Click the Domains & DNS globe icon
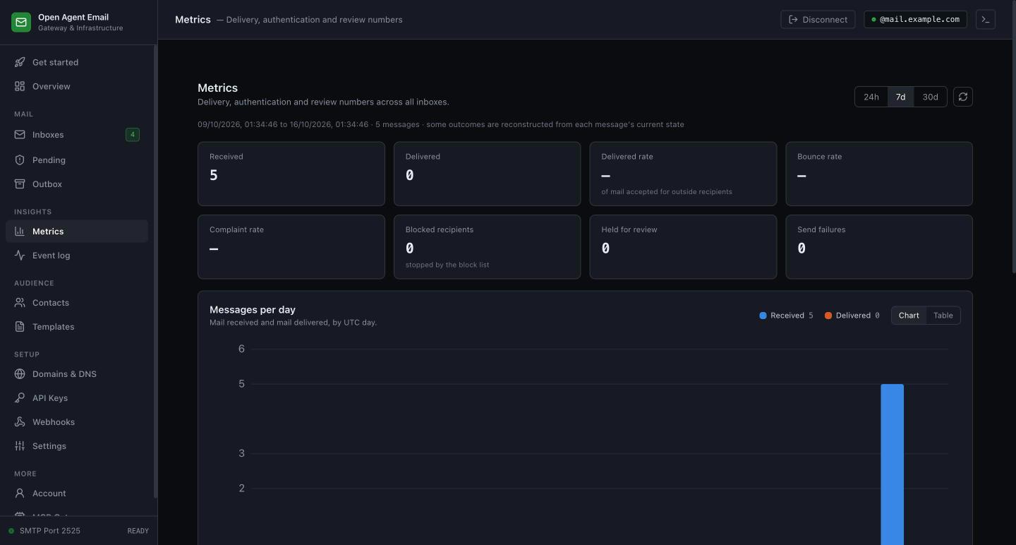The height and width of the screenshot is (545, 1016). coord(20,373)
